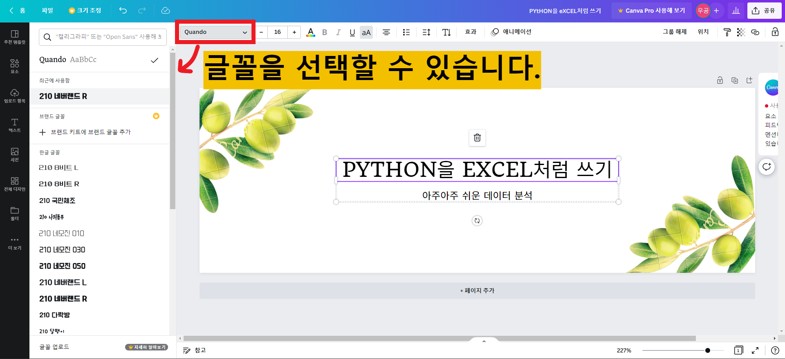Click the cloud save status icon
Image resolution: width=785 pixels, height=359 pixels.
[x=165, y=11]
